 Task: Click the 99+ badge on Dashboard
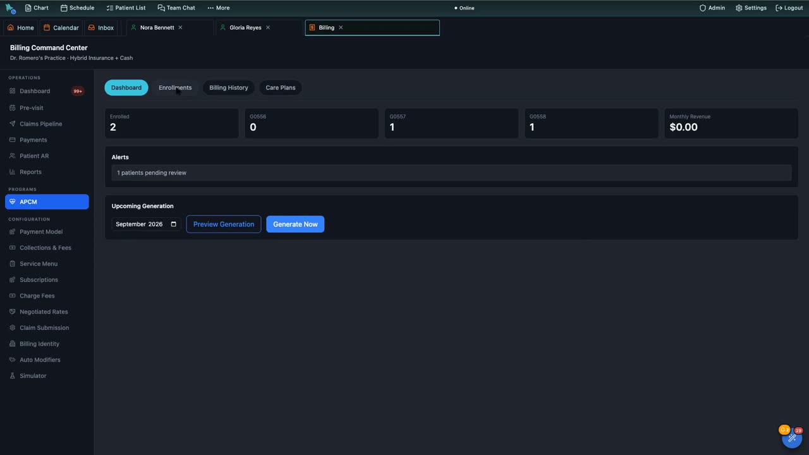coord(78,91)
